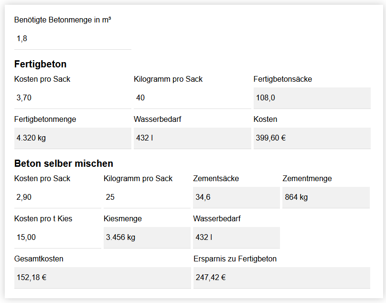Click the Gesamtkosten result field
Image resolution: width=386 pixels, height=303 pixels.
pos(102,278)
